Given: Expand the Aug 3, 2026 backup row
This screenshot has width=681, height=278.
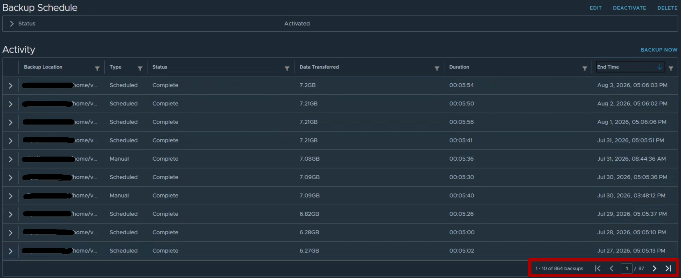Looking at the screenshot, I should [11, 86].
